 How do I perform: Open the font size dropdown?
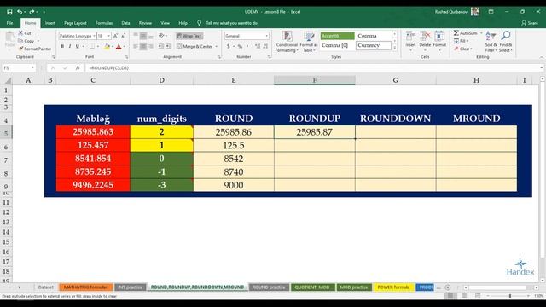tap(108, 36)
